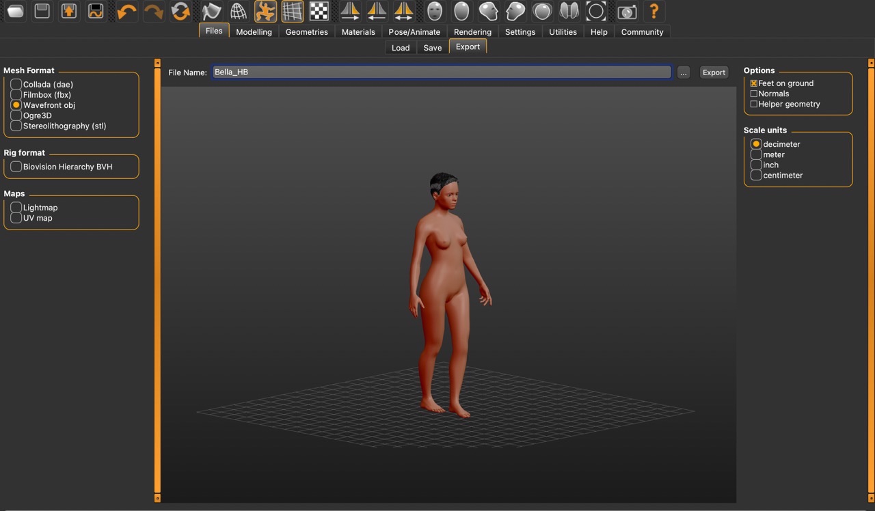Toggle wireframe mesh display icon
The height and width of the screenshot is (511, 875).
click(238, 12)
